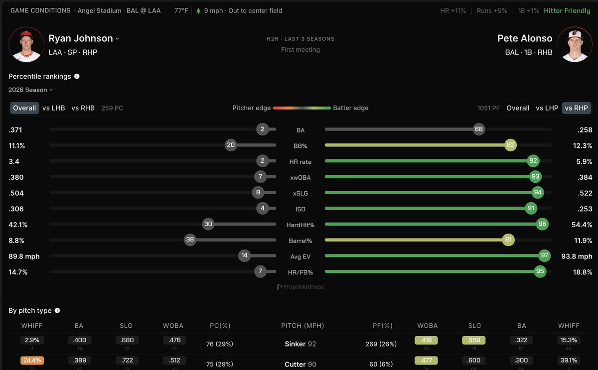Screen dimensions: 598x370
Task: Click the 76 (29%) Sinker pitch count
Action: tap(220, 344)
